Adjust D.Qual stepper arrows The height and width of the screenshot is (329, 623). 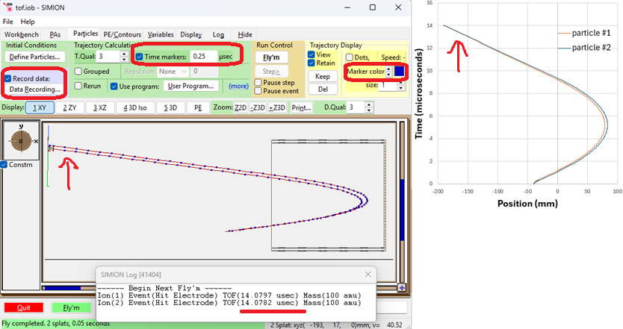click(369, 107)
